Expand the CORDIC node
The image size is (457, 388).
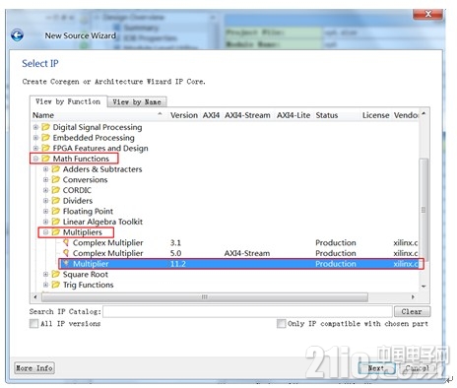tap(46, 190)
